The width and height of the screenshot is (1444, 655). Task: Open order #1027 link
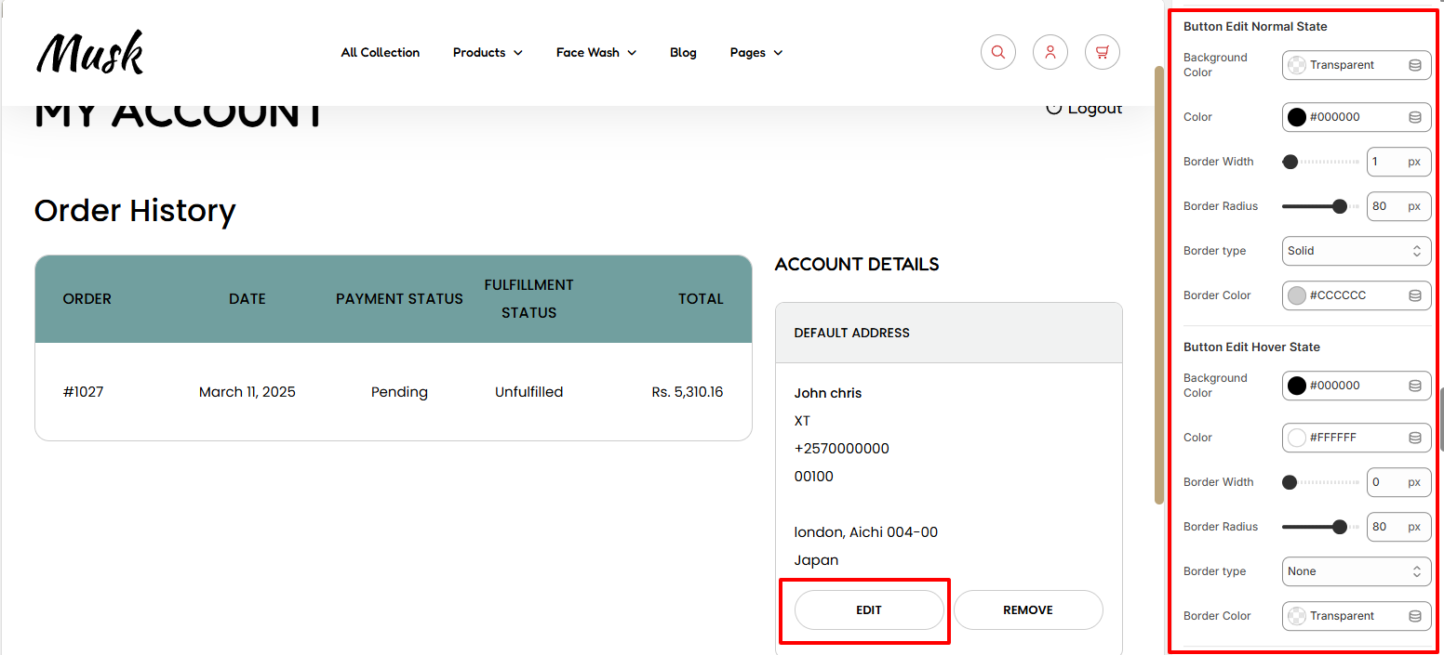coord(84,392)
